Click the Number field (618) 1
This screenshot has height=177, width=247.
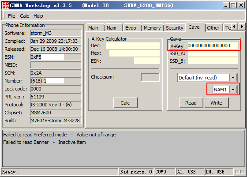[x=56, y=81]
